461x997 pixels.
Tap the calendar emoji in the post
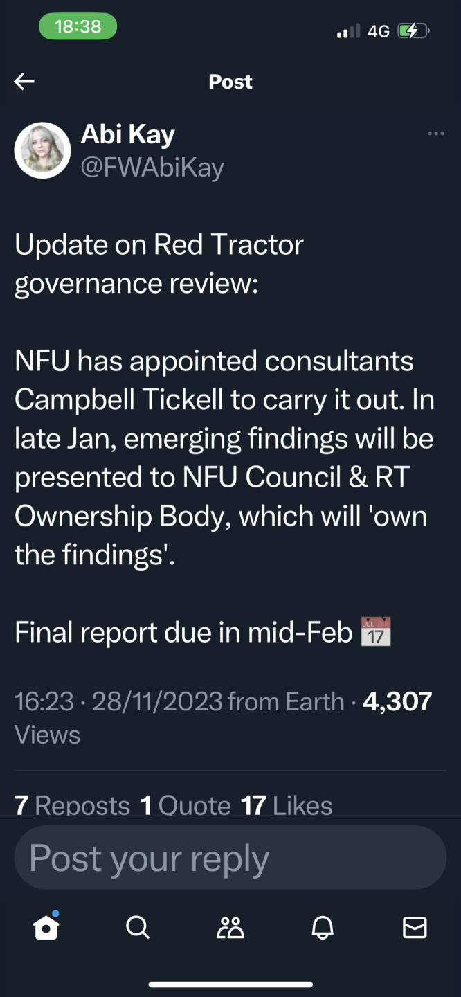point(376,632)
